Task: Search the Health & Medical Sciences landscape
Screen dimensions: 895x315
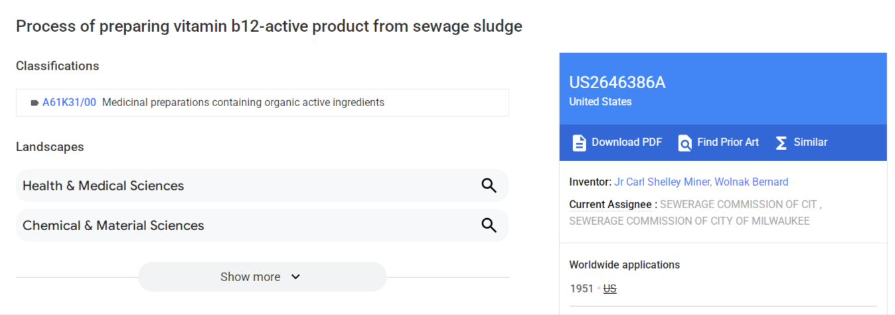Action: click(489, 186)
